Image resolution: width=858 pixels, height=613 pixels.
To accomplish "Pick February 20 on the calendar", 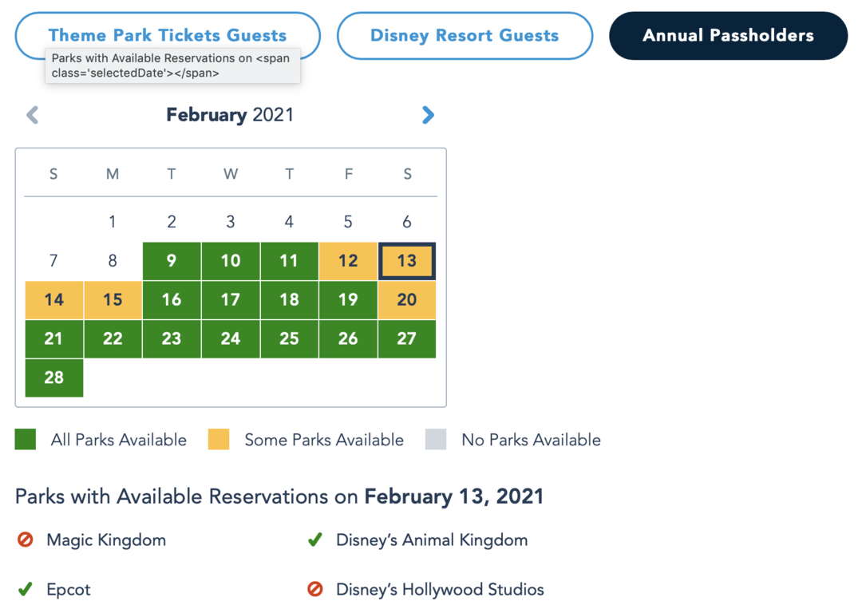I will [407, 300].
